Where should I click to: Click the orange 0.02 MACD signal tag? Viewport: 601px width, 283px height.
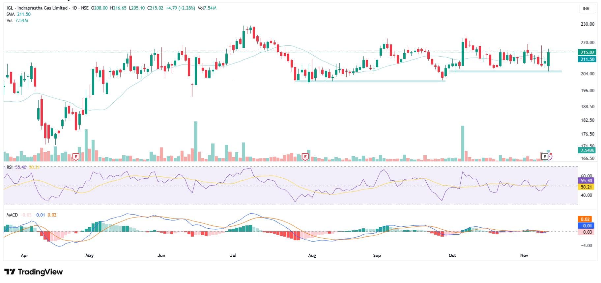click(585, 219)
